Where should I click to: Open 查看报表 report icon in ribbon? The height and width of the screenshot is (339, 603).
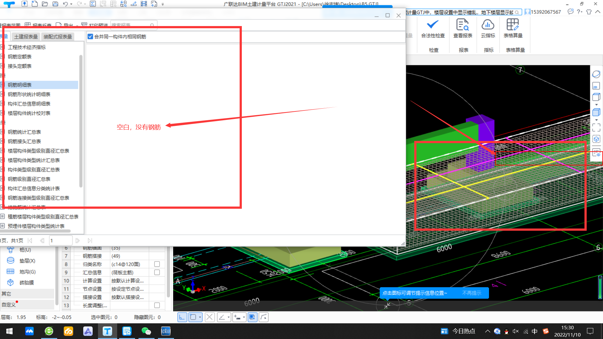click(463, 24)
